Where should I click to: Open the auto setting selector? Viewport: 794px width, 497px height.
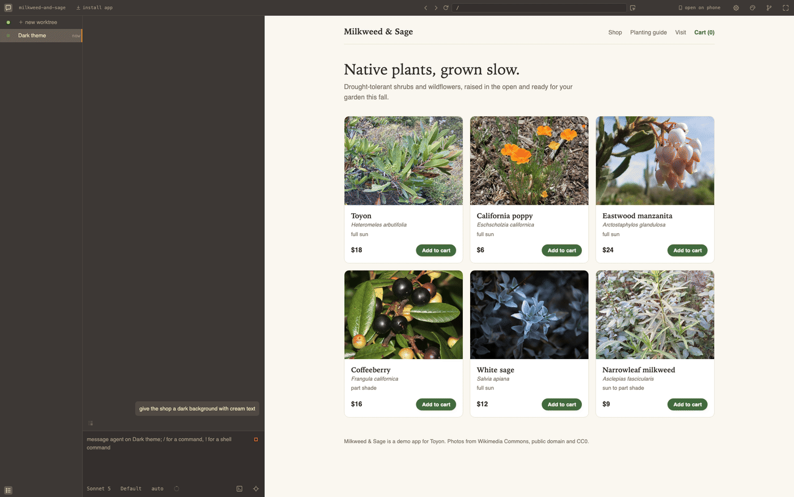157,488
